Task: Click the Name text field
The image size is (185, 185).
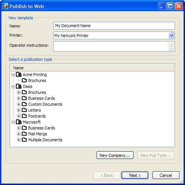Action: (x=114, y=26)
